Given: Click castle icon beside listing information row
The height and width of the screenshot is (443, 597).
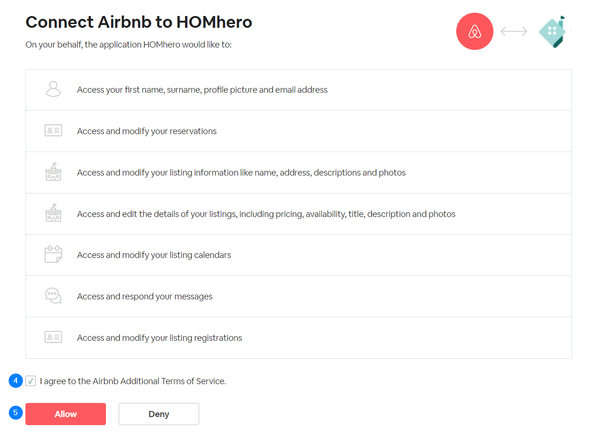Looking at the screenshot, I should tap(53, 172).
